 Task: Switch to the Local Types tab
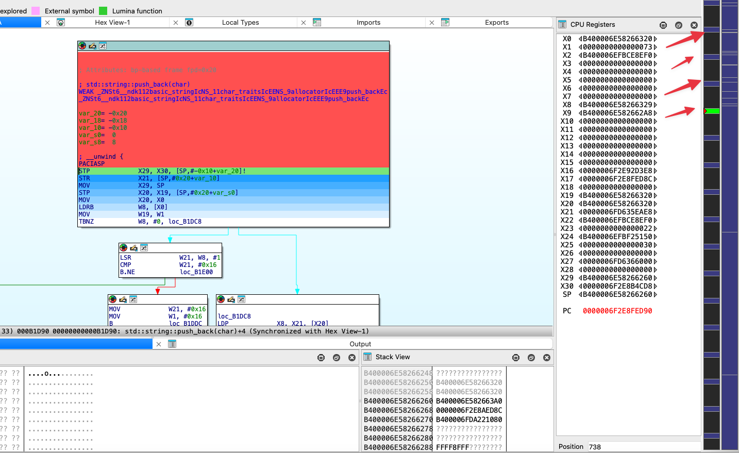pos(240,23)
